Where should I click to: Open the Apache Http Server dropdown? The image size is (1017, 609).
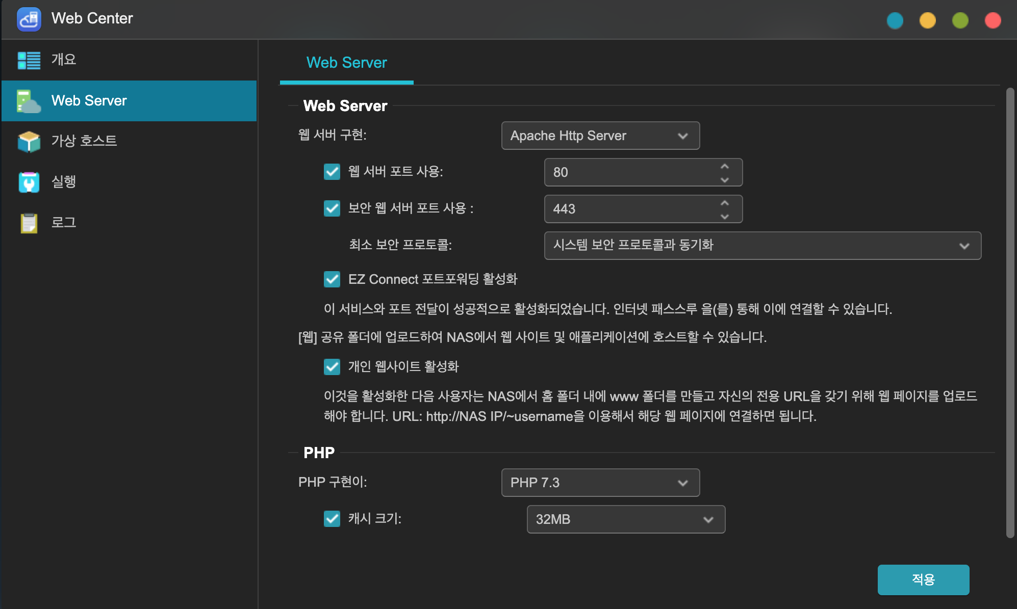coord(600,136)
